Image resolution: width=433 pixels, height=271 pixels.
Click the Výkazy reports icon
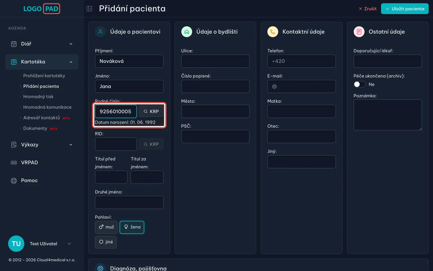14,145
